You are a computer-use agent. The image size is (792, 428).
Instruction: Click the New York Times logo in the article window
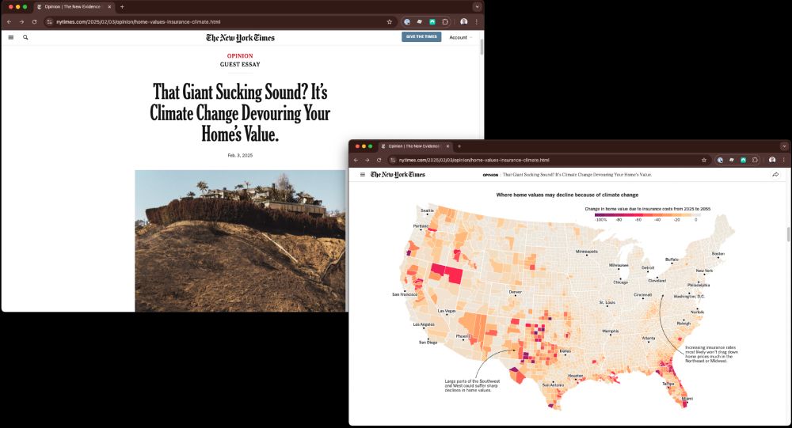[x=240, y=38]
